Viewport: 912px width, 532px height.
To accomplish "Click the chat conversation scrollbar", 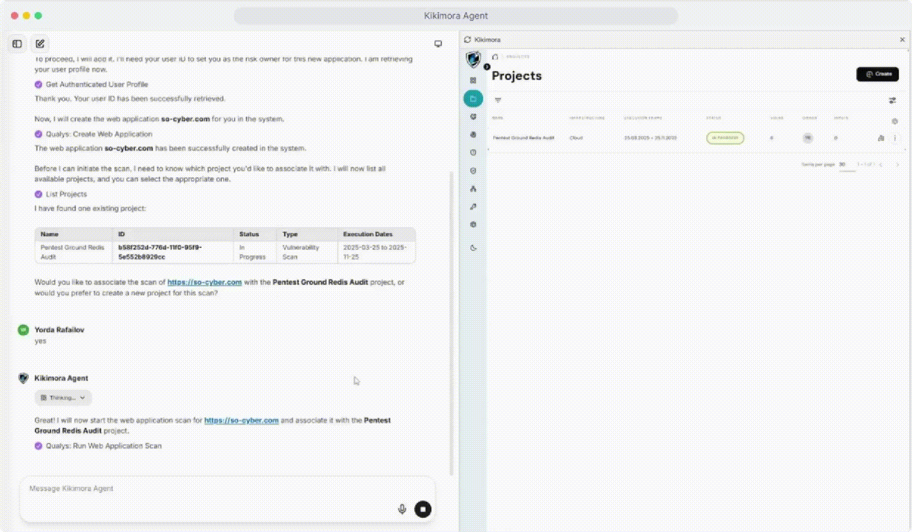I will click(x=451, y=323).
